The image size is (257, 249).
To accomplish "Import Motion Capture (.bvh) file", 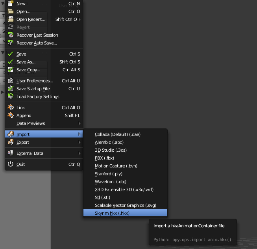I will pyautogui.click(x=126, y=166).
